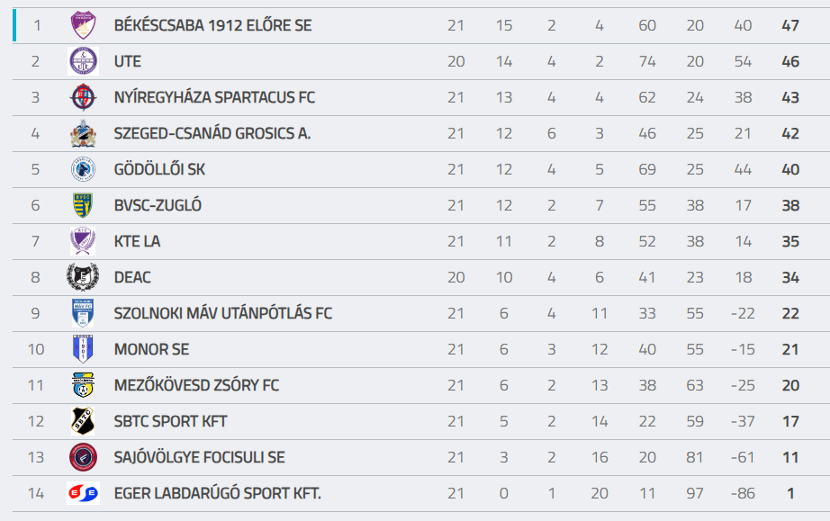
Task: Click the Eger Labdarúgó Sport Kft. logo
Action: pyautogui.click(x=83, y=493)
